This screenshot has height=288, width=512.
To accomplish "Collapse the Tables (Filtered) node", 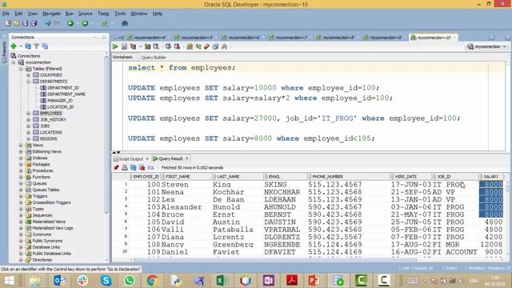I will coord(21,69).
